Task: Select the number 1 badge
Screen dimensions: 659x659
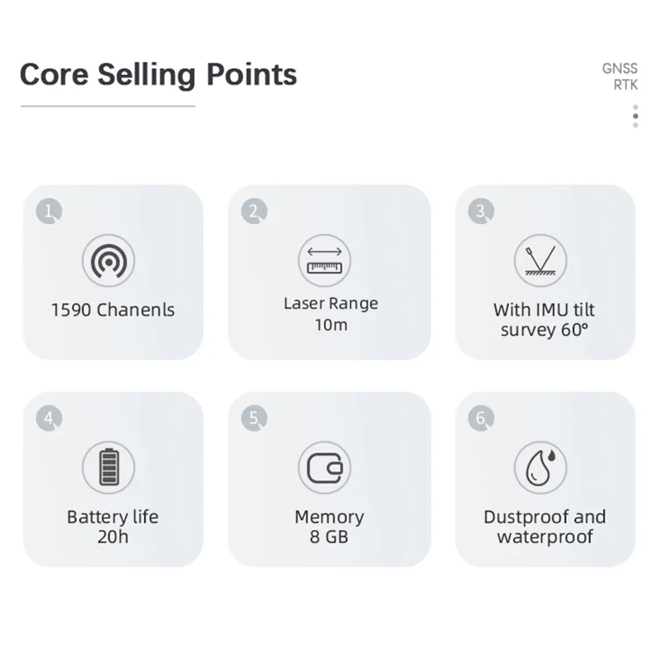Action: click(x=49, y=211)
